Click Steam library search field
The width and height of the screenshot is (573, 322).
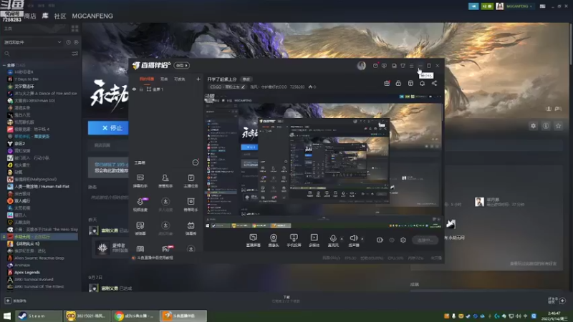[37, 54]
